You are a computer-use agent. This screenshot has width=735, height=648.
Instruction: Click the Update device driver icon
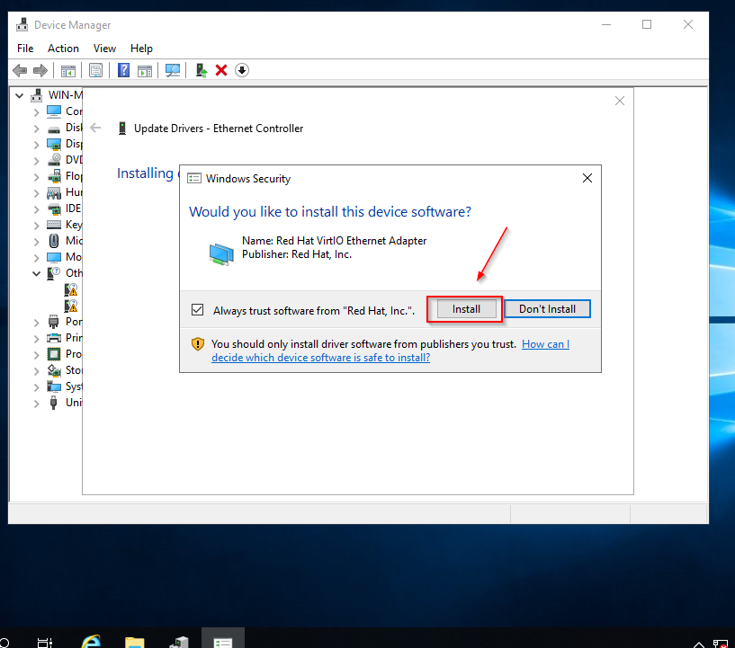coord(202,71)
